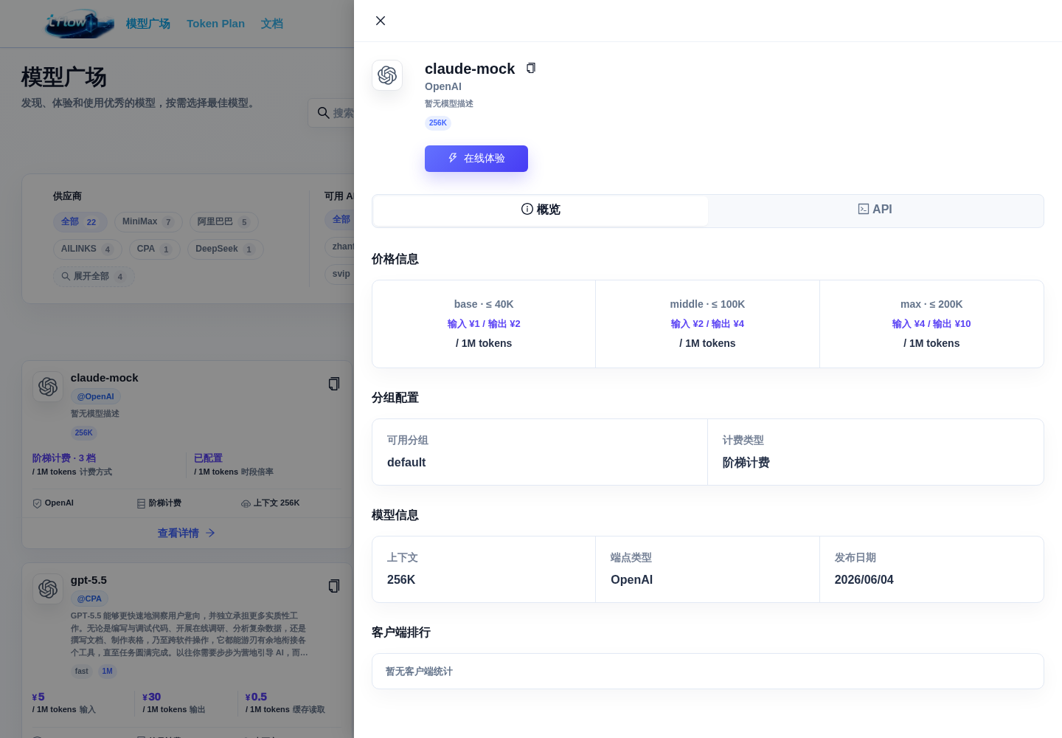Viewport: 1062px width, 738px height.
Task: Close the model detail drawer
Action: tap(381, 21)
